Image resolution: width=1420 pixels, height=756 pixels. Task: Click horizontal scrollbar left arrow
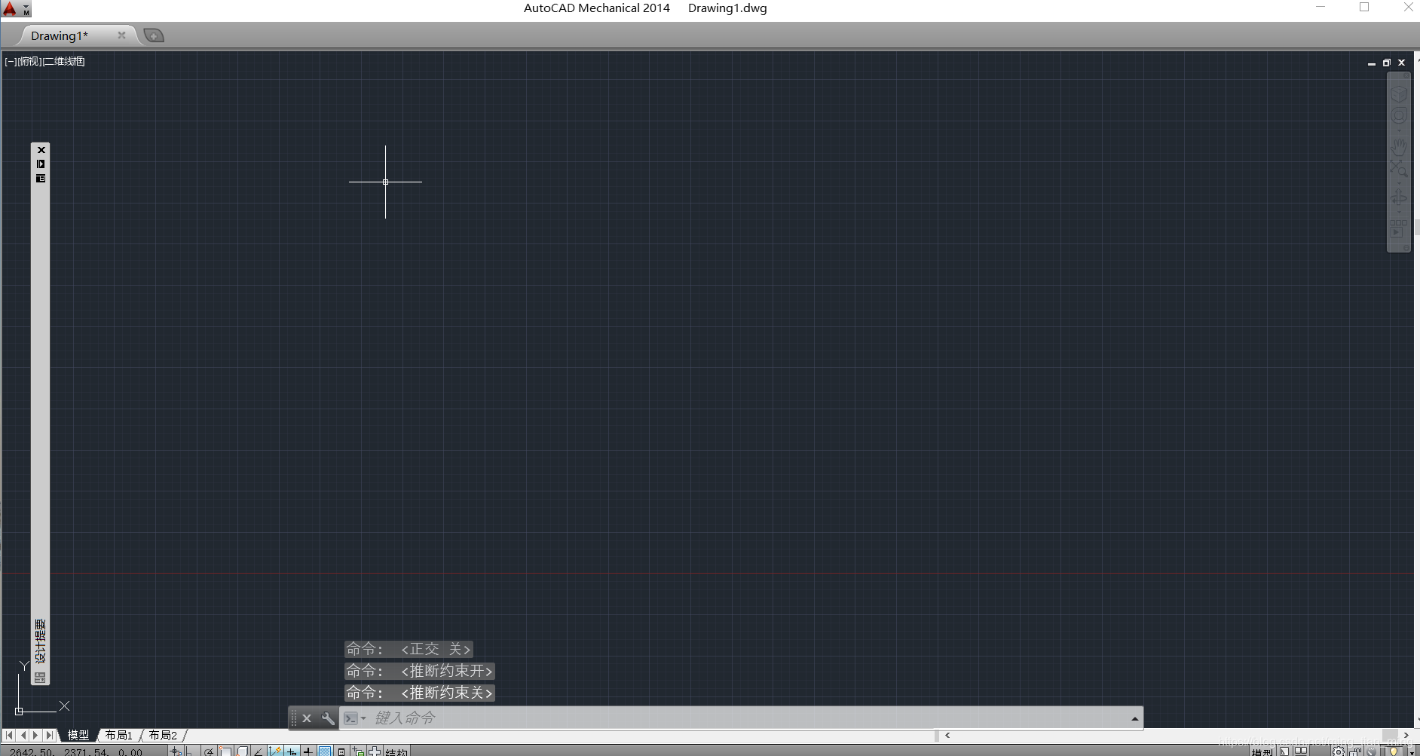(x=947, y=735)
